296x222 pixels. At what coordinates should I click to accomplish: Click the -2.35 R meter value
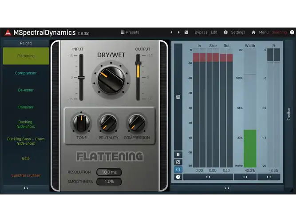[273, 170]
